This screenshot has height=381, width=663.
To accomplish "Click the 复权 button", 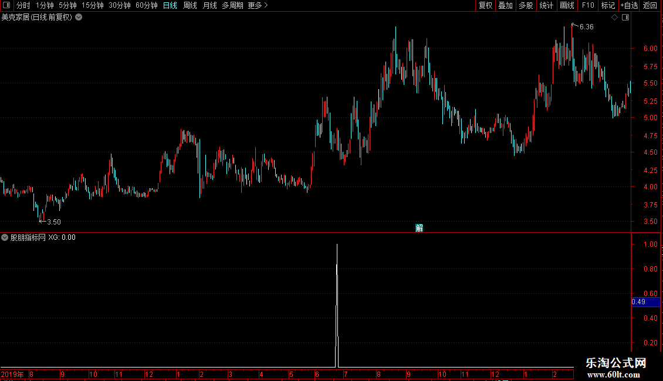I will pos(485,5).
